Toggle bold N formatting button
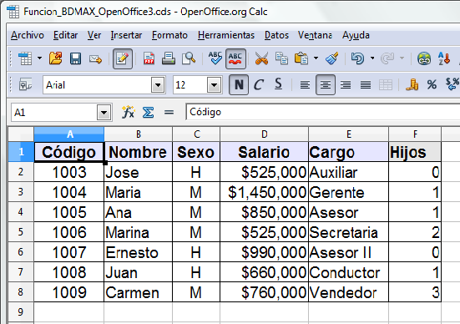 239,85
